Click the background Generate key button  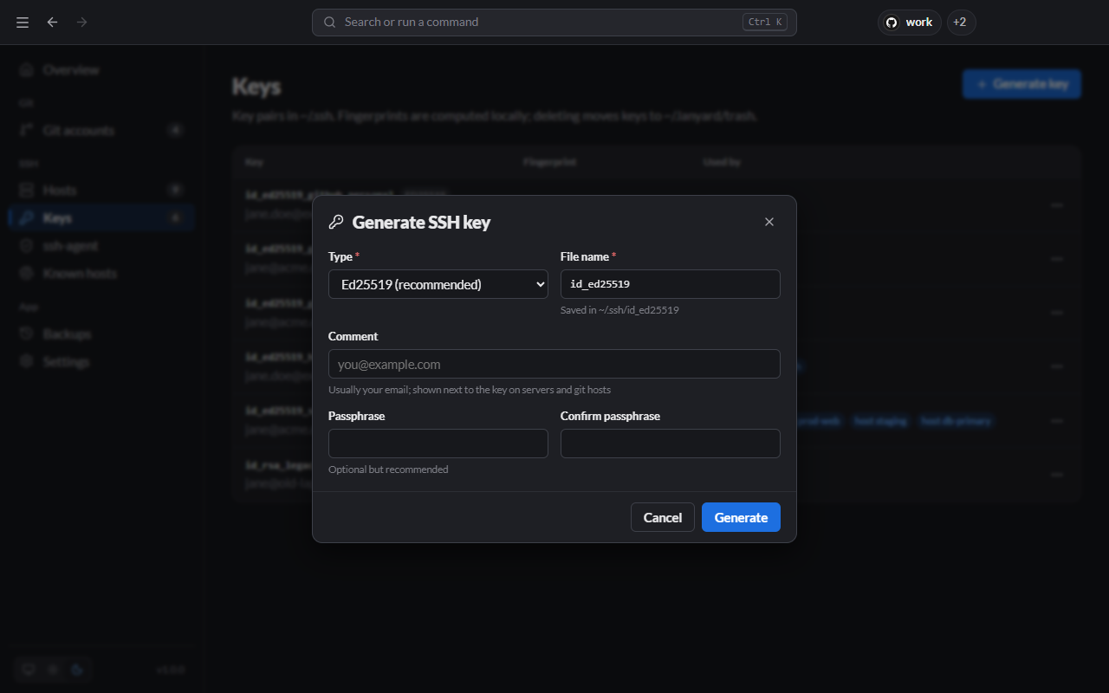(1021, 84)
